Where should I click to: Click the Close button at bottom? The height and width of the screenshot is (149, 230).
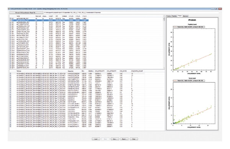(x=134, y=139)
